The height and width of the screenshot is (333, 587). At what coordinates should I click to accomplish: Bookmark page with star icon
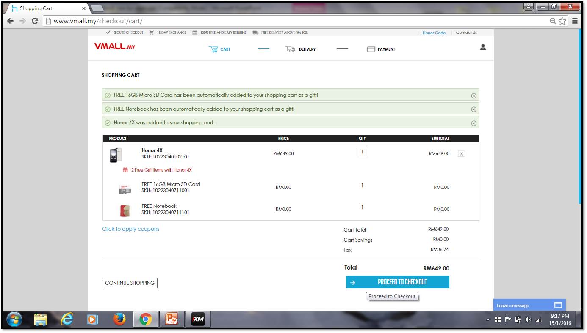point(562,21)
